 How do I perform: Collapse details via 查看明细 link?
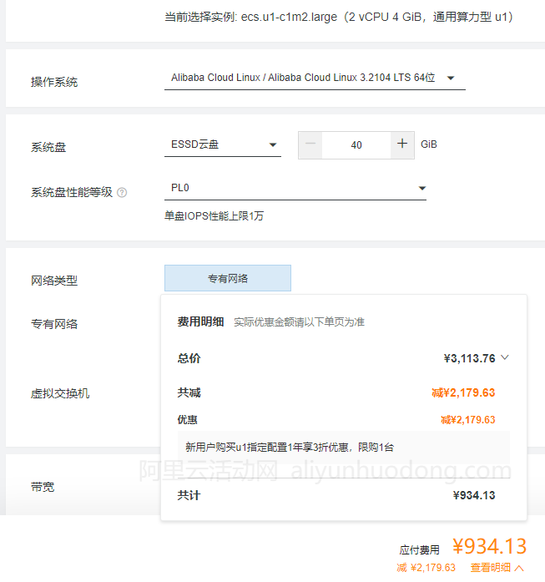click(x=497, y=568)
